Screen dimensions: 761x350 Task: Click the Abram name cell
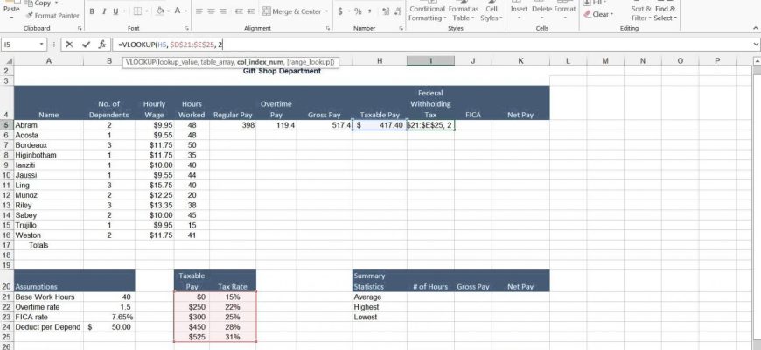(x=48, y=125)
